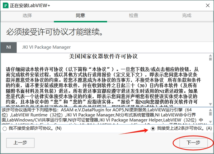Click the license text scrollbar down arrow
This screenshot has width=214, height=154.
pyautogui.click(x=210, y=104)
